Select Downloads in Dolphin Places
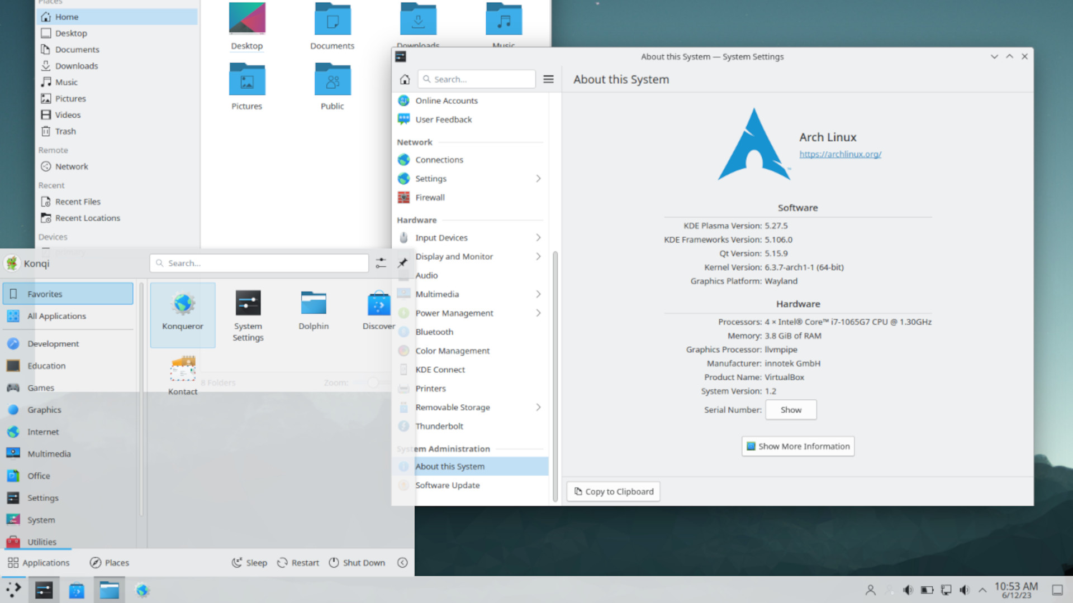Screen dimensions: 1073x603 [x=117, y=66]
